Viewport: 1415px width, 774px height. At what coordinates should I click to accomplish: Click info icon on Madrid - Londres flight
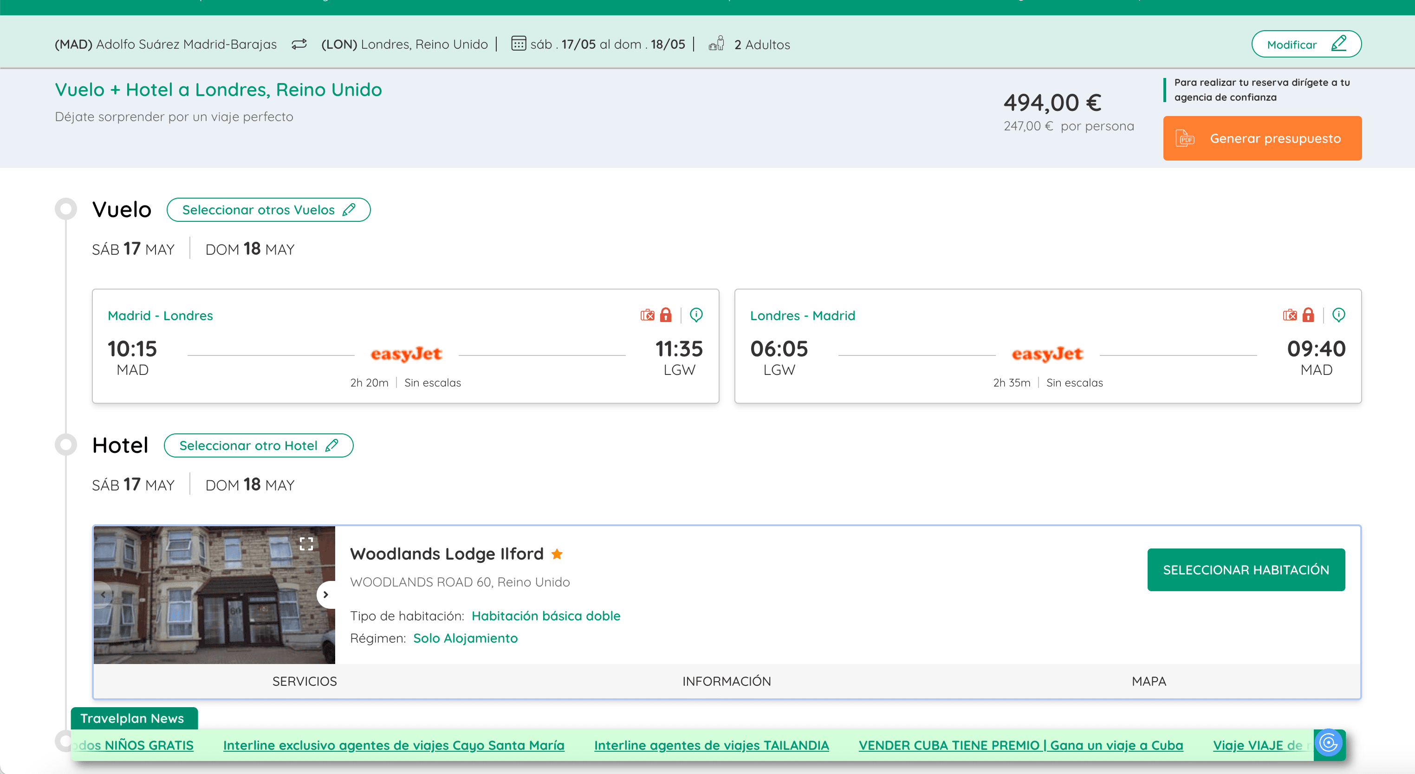click(x=696, y=315)
